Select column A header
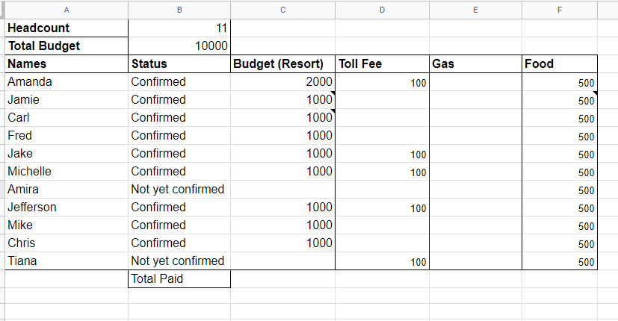Image resolution: width=618 pixels, height=321 pixels. coord(67,10)
